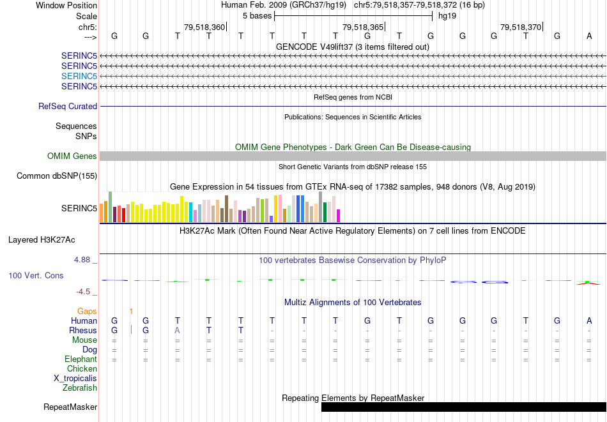The width and height of the screenshot is (607, 422).
Task: Click the light-blue SERINC5 transcript label
Action: click(x=79, y=76)
